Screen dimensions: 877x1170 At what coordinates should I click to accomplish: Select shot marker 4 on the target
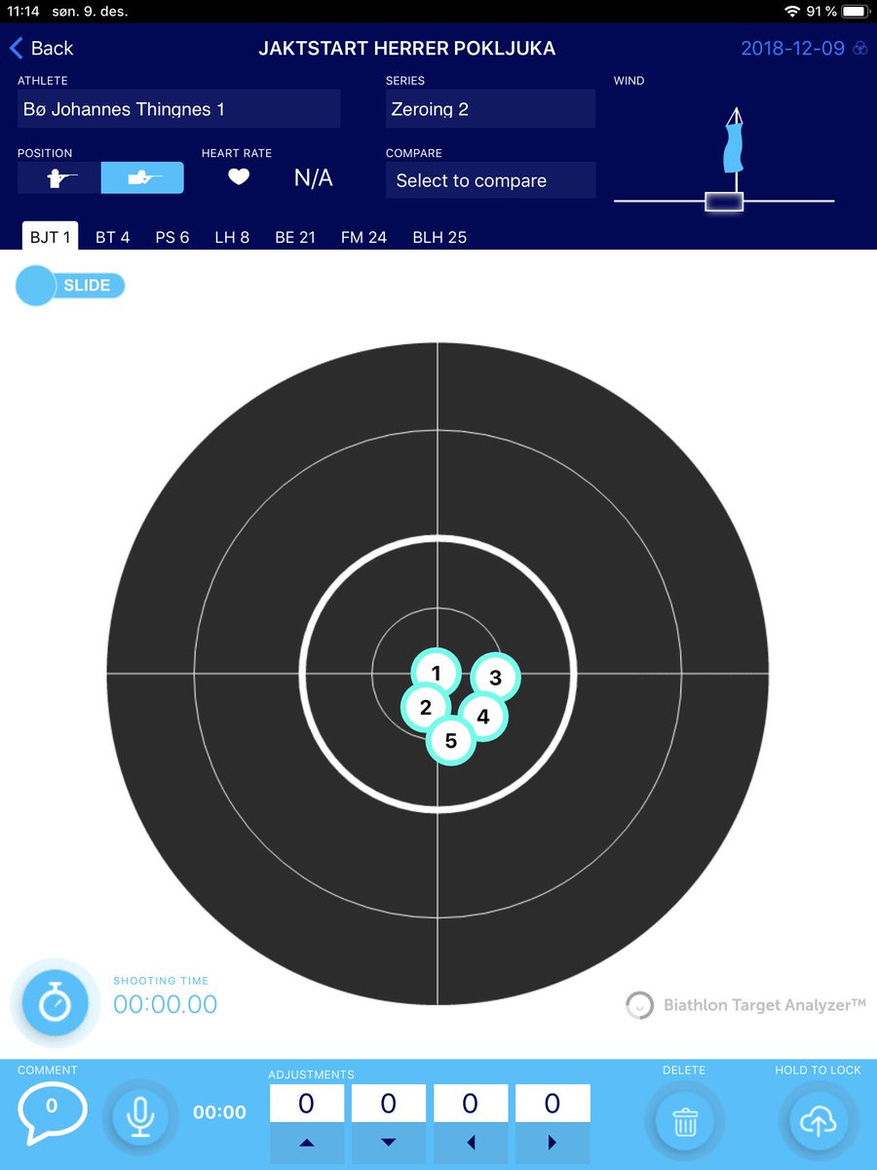pyautogui.click(x=482, y=717)
